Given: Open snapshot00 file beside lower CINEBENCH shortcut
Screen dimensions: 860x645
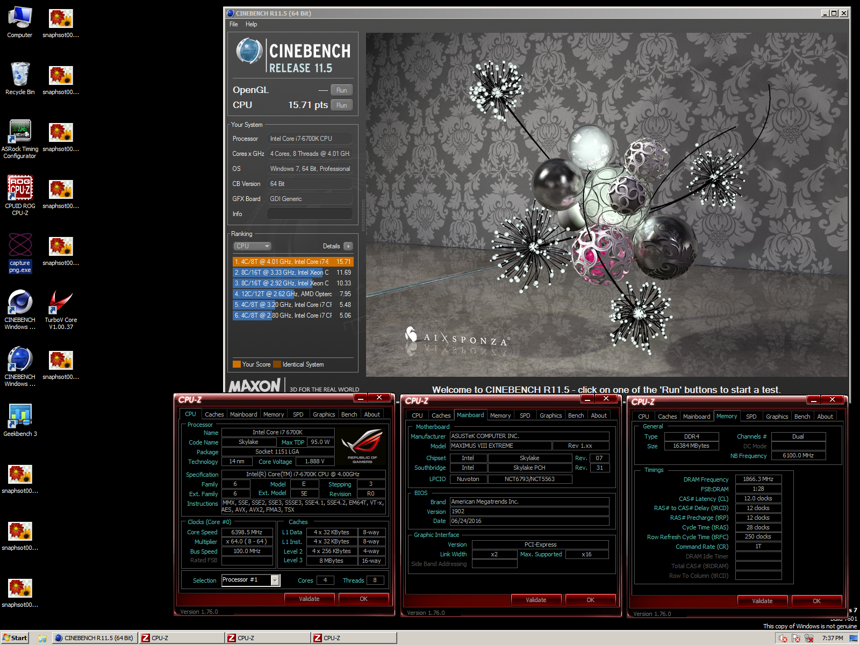Looking at the screenshot, I should pos(61,364).
